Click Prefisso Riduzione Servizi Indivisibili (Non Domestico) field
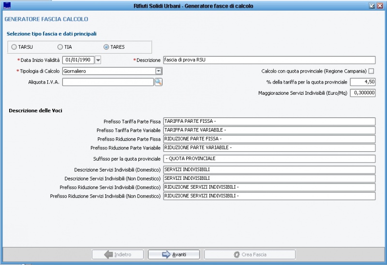Image resolution: width=387 pixels, height=265 pixels. tap(269, 196)
